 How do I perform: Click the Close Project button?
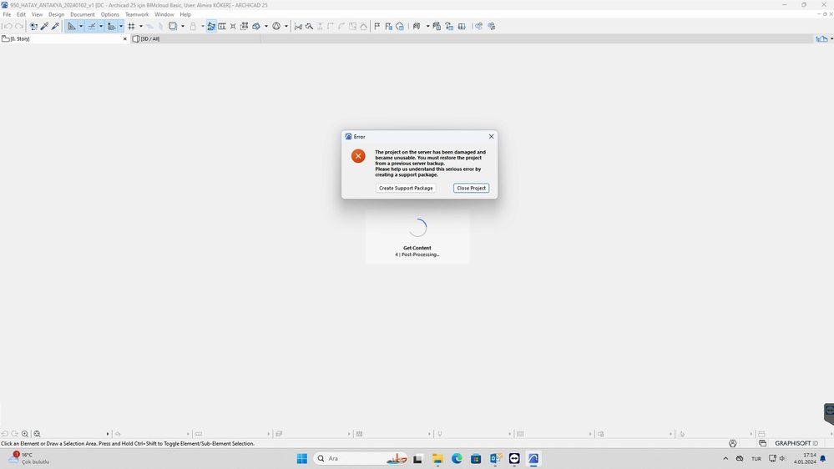click(x=471, y=188)
